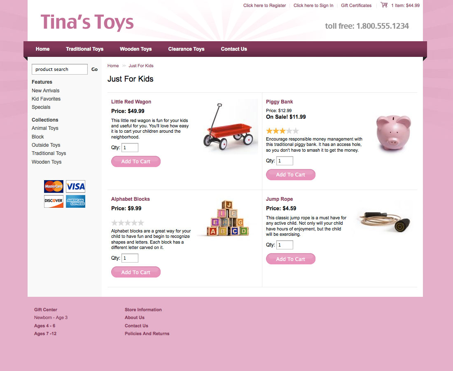Click the Piggy Bank star rating
This screenshot has width=453, height=371.
(x=282, y=131)
